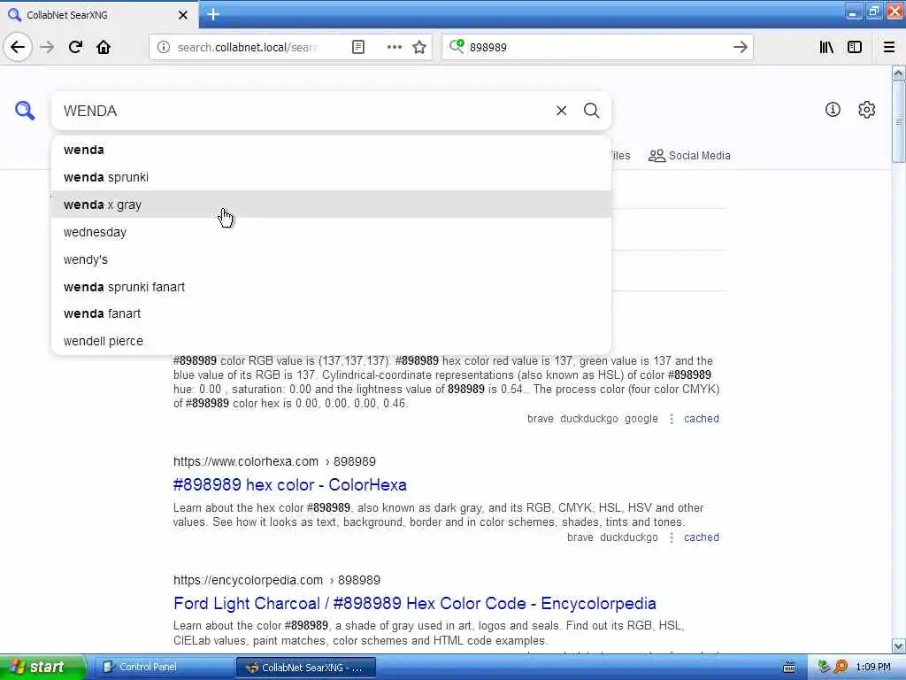Select CollabNet SearXNG taskbar button
Viewport: 906px width, 680px height.
(306, 667)
